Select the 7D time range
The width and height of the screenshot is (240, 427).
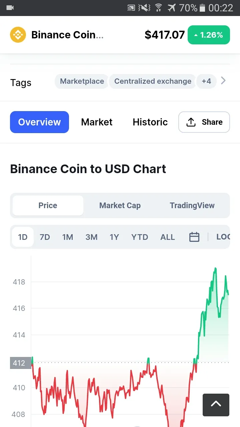click(45, 237)
